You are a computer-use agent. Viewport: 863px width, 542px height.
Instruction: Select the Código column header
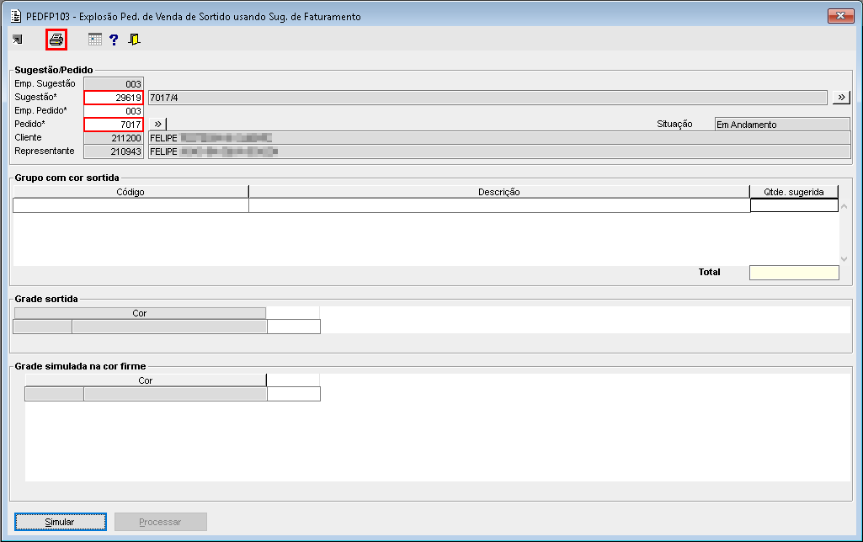point(131,192)
